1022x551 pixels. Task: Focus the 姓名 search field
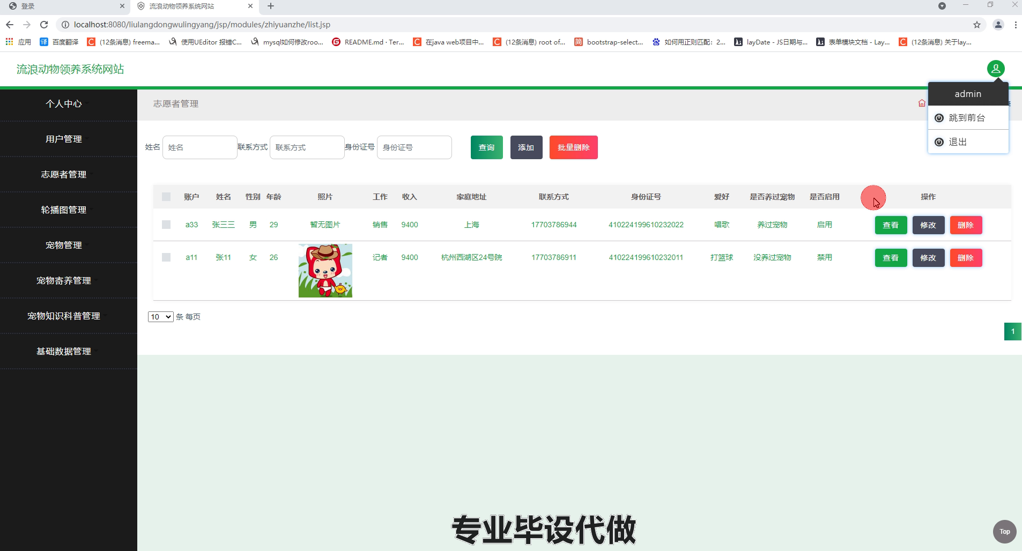[x=199, y=147]
